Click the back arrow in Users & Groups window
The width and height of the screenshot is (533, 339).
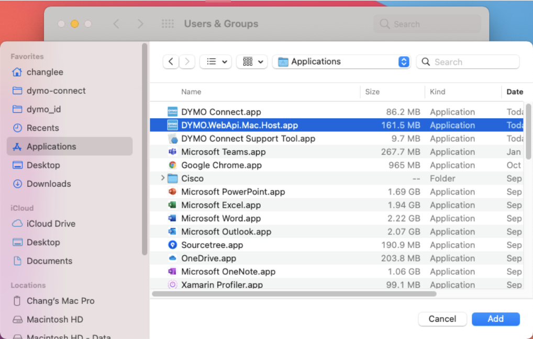116,24
